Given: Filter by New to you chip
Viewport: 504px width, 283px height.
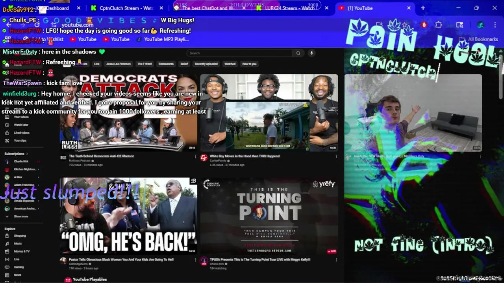Looking at the screenshot, I should (249, 64).
